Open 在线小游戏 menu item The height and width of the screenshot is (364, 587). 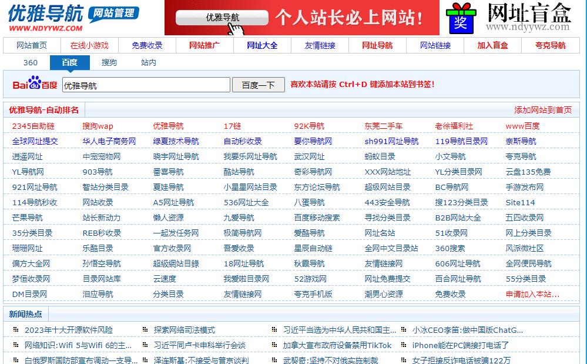(89, 45)
